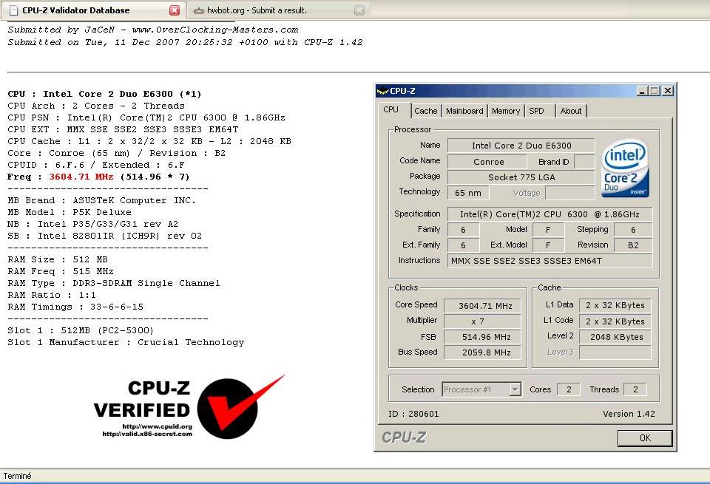Image resolution: width=710 pixels, height=484 pixels.
Task: Click the empty Voltage field
Action: pyautogui.click(x=569, y=193)
